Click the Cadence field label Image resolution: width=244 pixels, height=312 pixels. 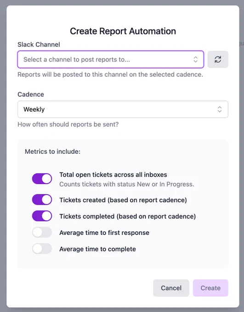(x=31, y=95)
